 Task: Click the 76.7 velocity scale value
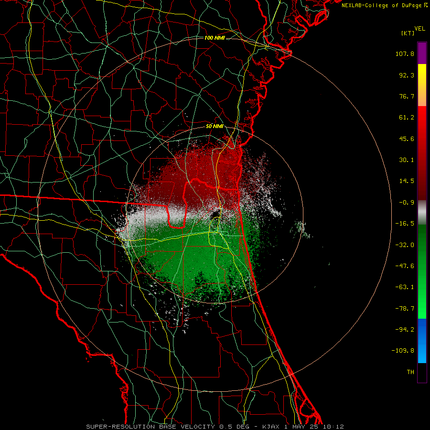(x=407, y=96)
